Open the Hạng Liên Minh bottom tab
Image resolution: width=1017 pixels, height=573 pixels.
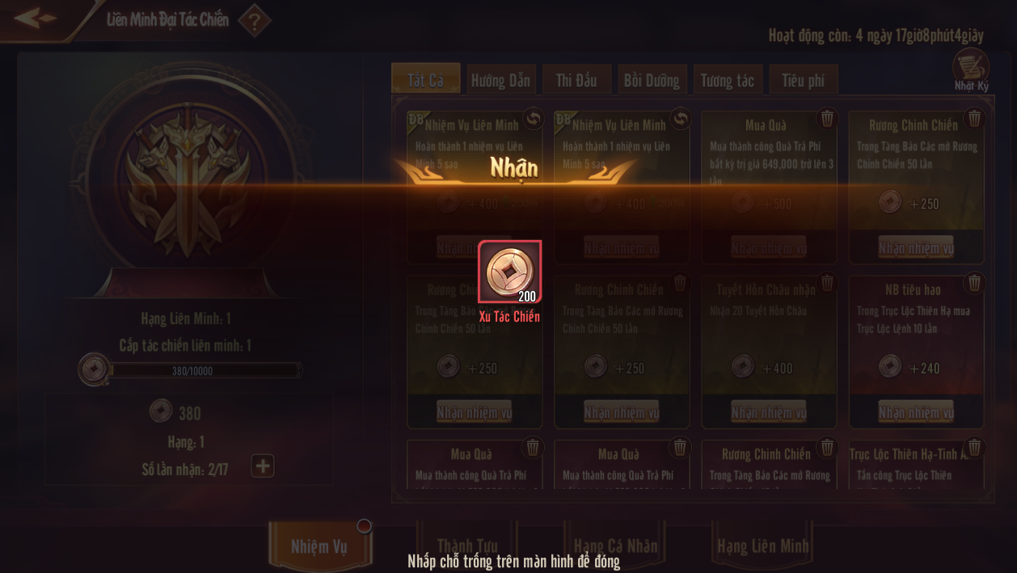pos(763,546)
